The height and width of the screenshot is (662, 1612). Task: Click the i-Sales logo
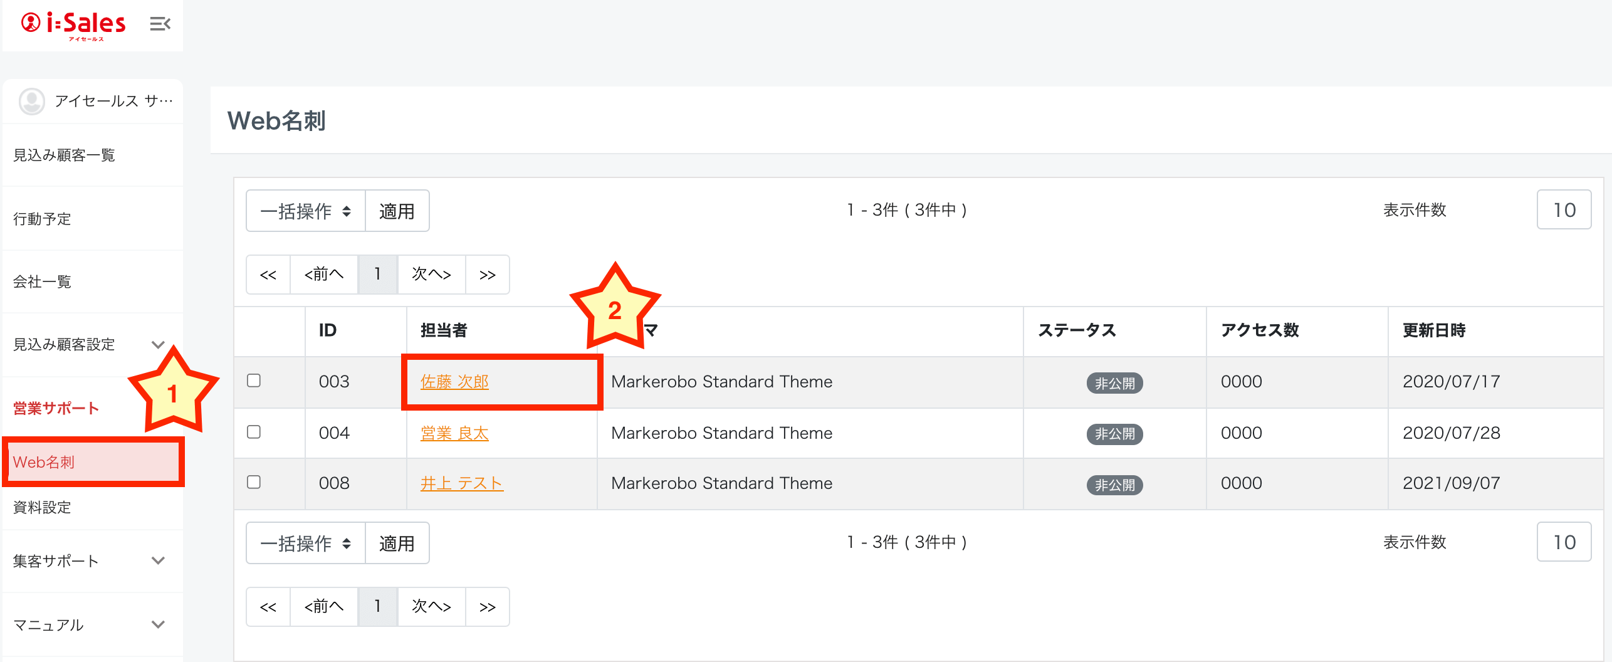pos(74,25)
